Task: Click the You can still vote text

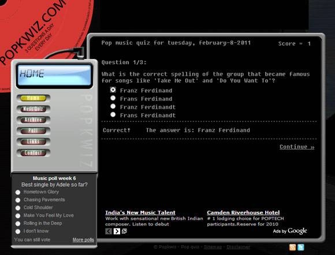Action: pyautogui.click(x=32, y=239)
